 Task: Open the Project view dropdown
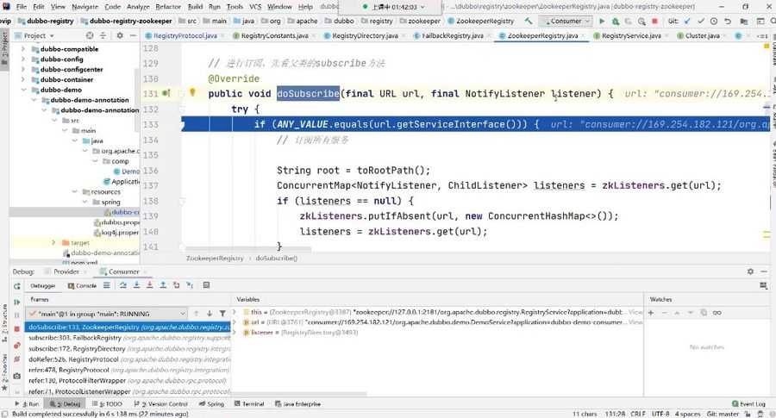click(x=39, y=35)
